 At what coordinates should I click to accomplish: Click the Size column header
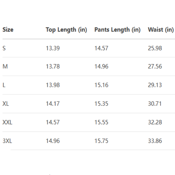8,29
